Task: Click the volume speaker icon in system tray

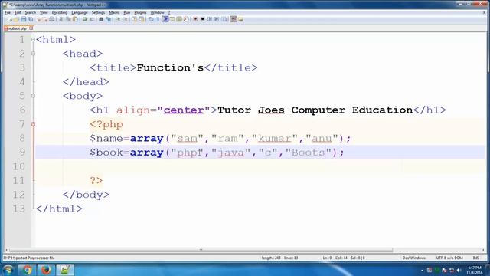Action: (x=459, y=270)
